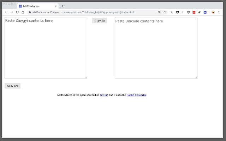Open the Chrome three-dot menu

click(219, 12)
